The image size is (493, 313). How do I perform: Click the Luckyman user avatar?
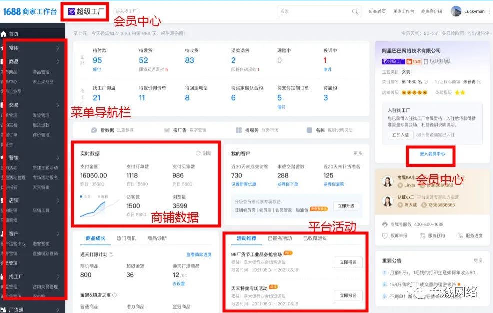point(456,11)
